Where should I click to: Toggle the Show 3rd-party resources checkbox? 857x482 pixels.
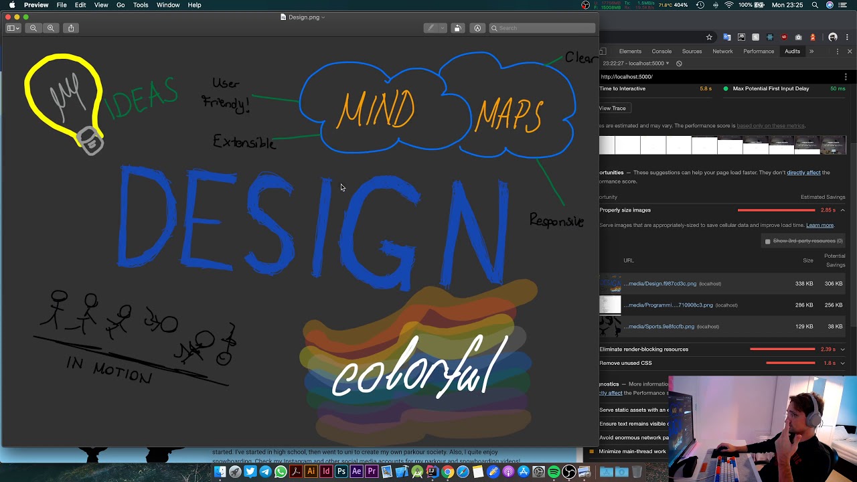tap(768, 241)
